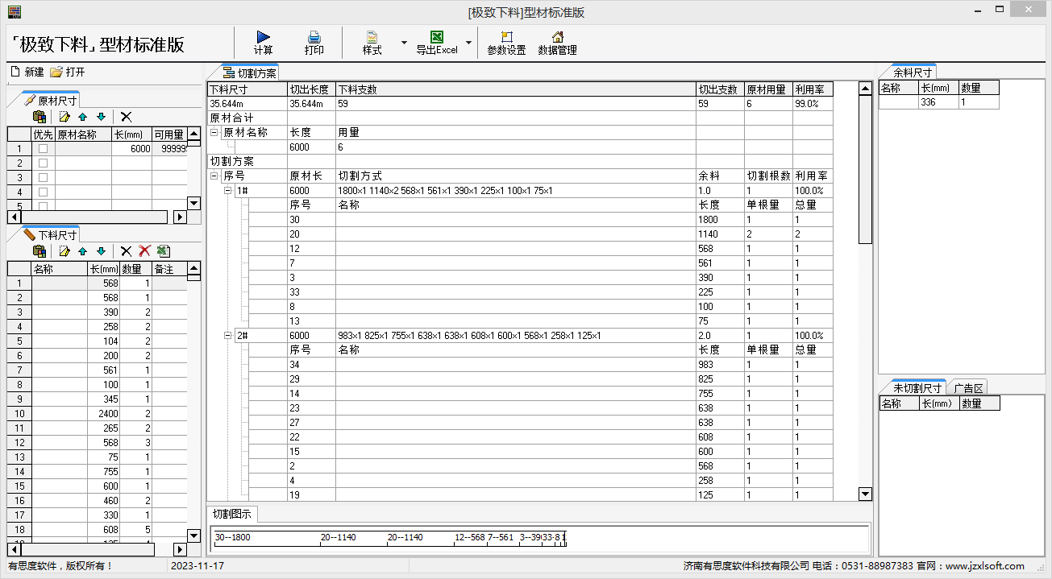Paste into the 原材尺寸 table
The image size is (1052, 579).
(x=39, y=117)
